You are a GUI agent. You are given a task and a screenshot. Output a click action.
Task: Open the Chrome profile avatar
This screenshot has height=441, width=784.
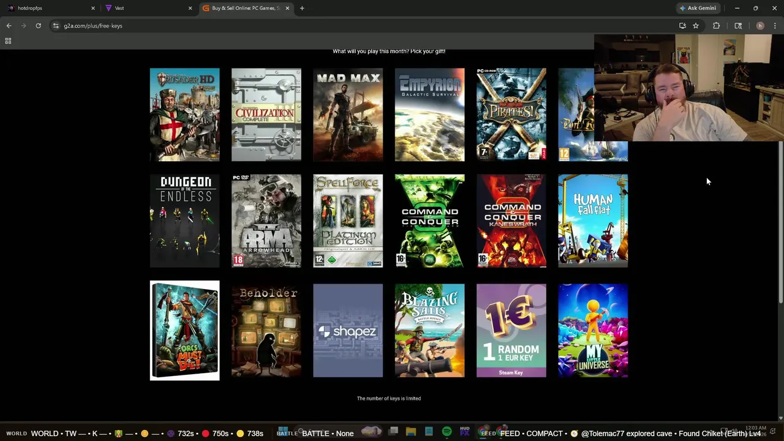point(760,26)
